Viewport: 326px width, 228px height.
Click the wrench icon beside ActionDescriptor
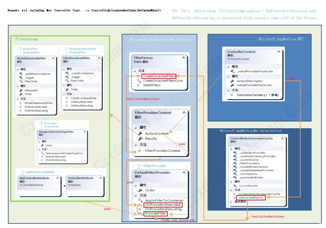(x=232, y=81)
